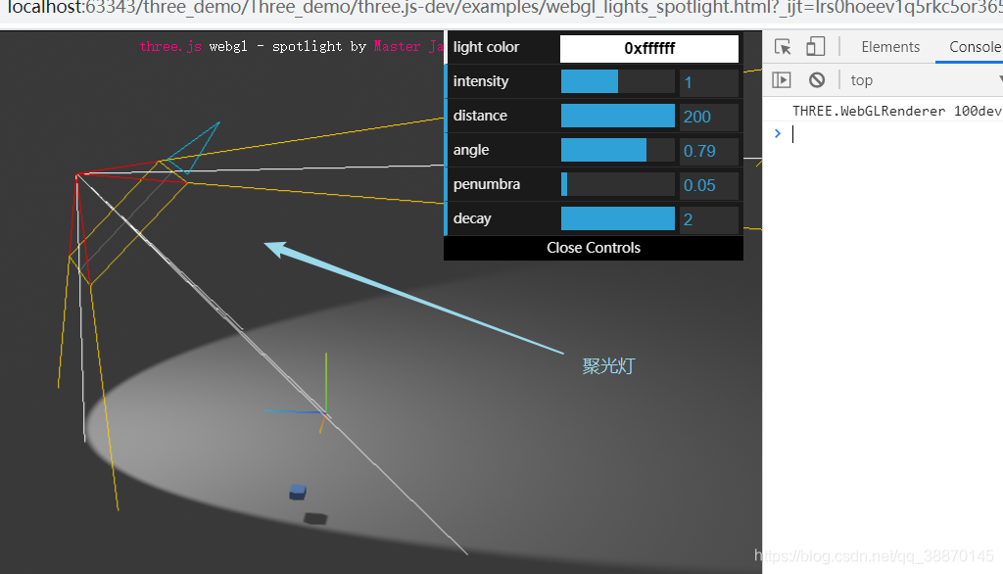Adjust the intensity slider bar

pyautogui.click(x=617, y=81)
